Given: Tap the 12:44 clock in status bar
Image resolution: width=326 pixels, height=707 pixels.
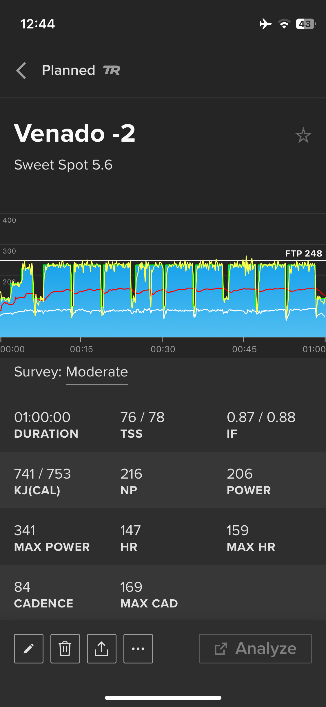Looking at the screenshot, I should tap(37, 24).
